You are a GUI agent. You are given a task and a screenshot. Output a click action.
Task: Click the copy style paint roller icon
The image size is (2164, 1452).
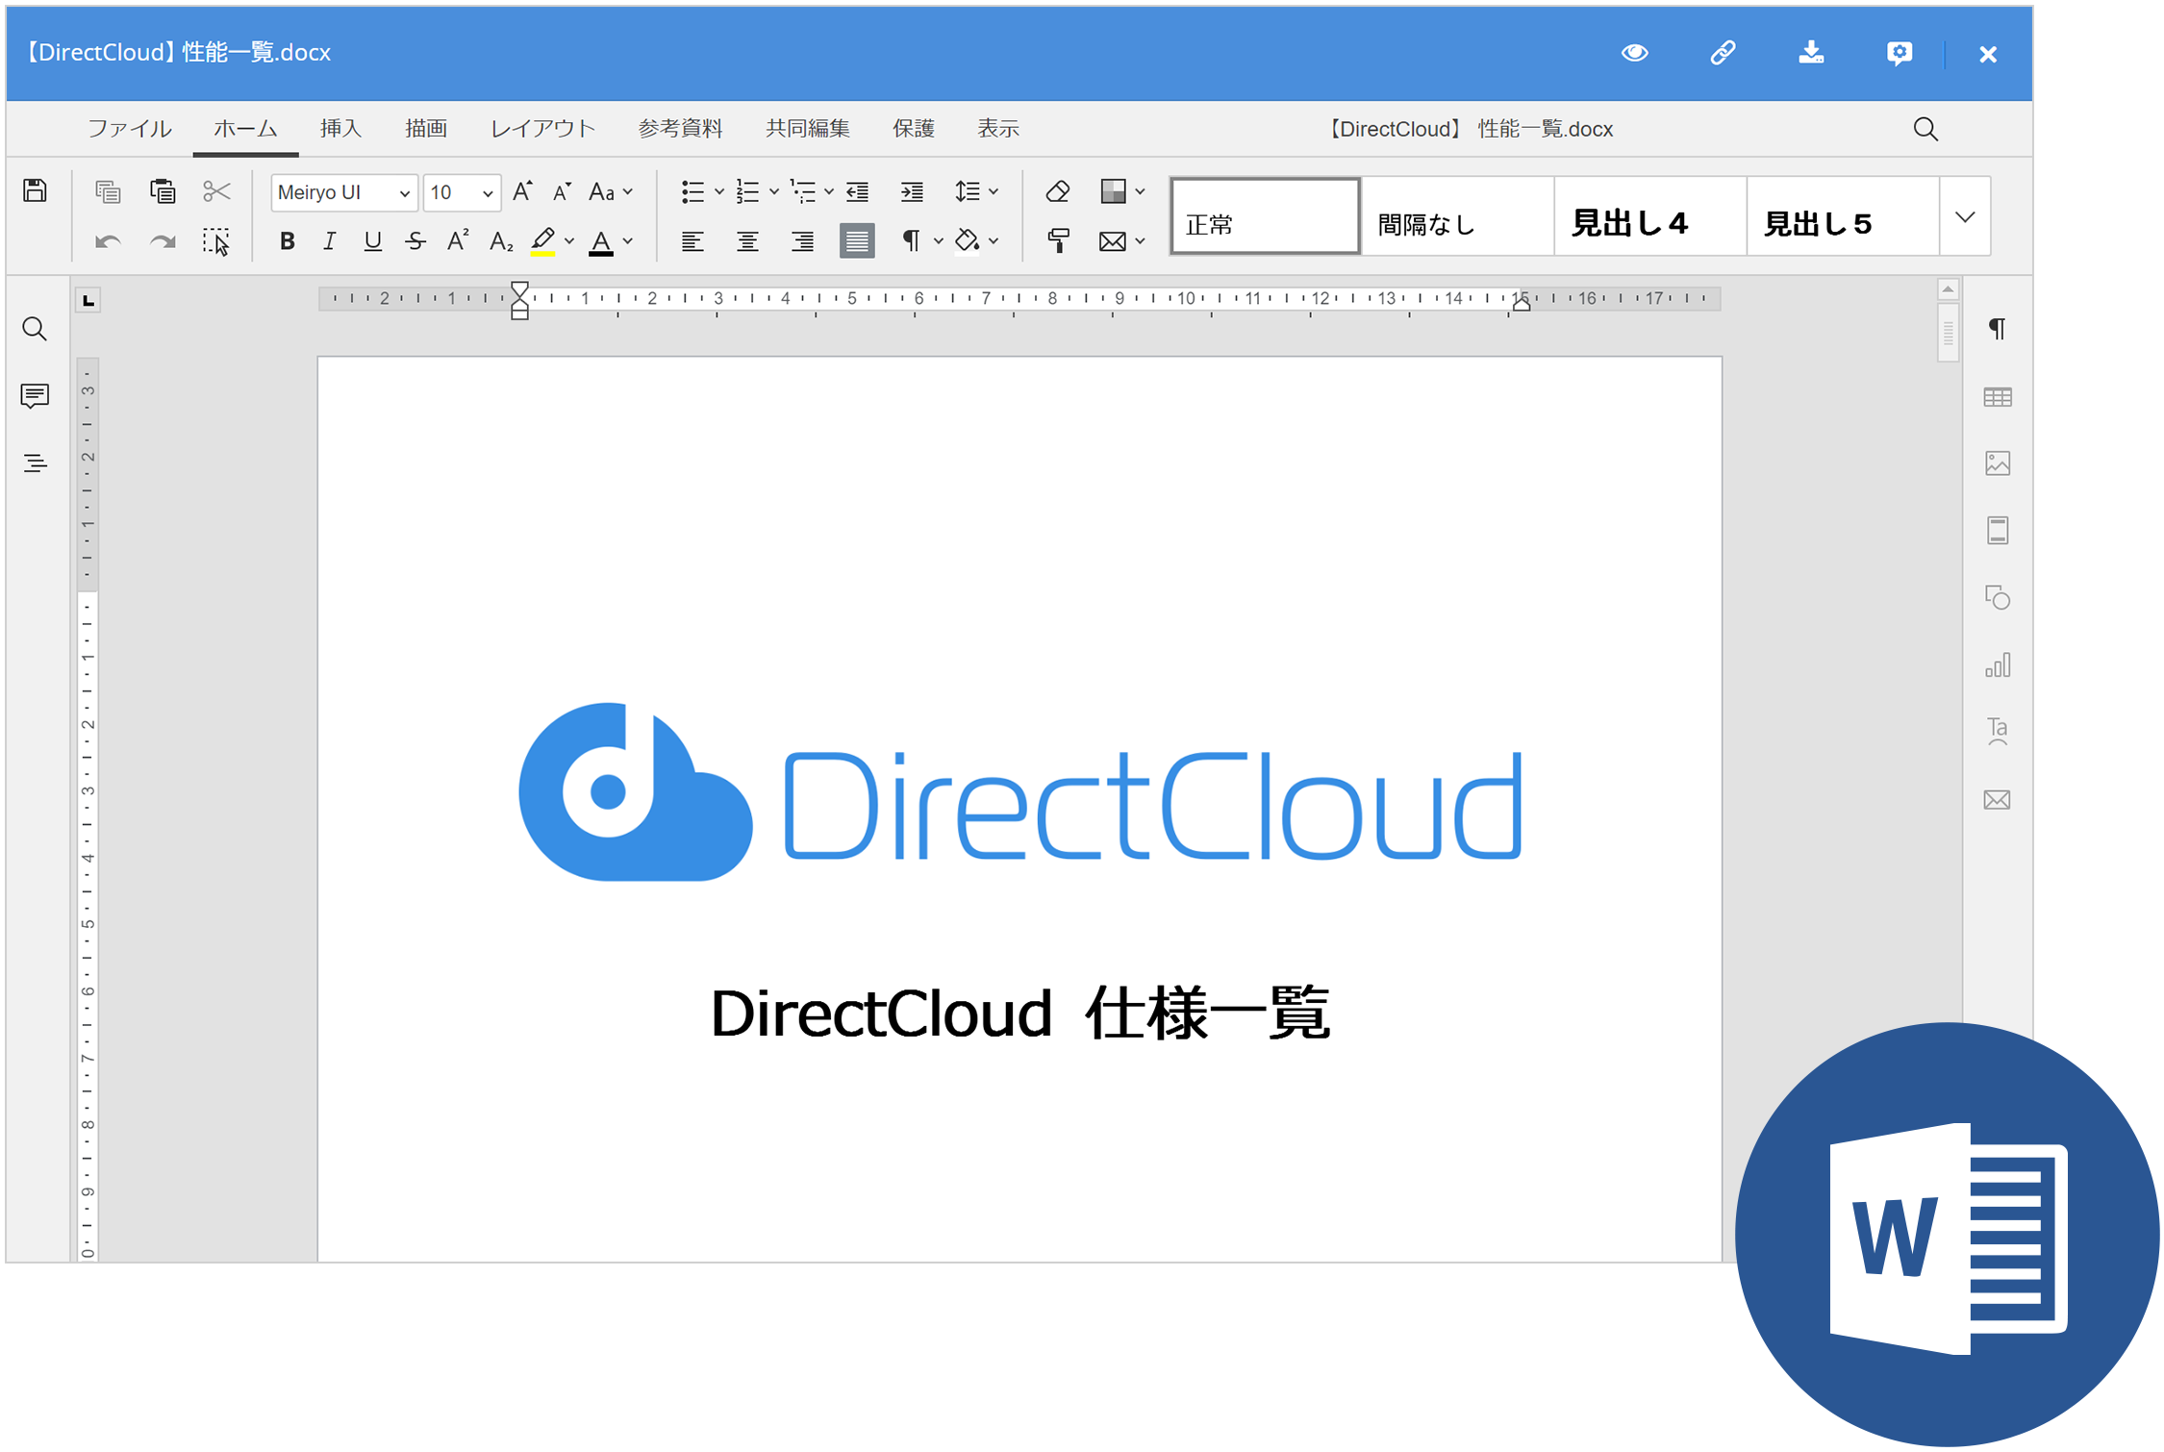(1058, 241)
